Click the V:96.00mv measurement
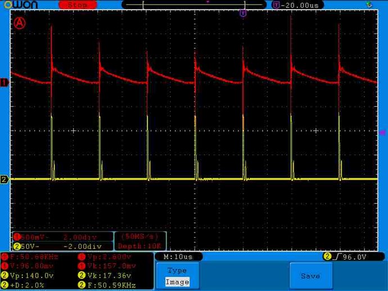The image size is (388, 291). [x=28, y=266]
